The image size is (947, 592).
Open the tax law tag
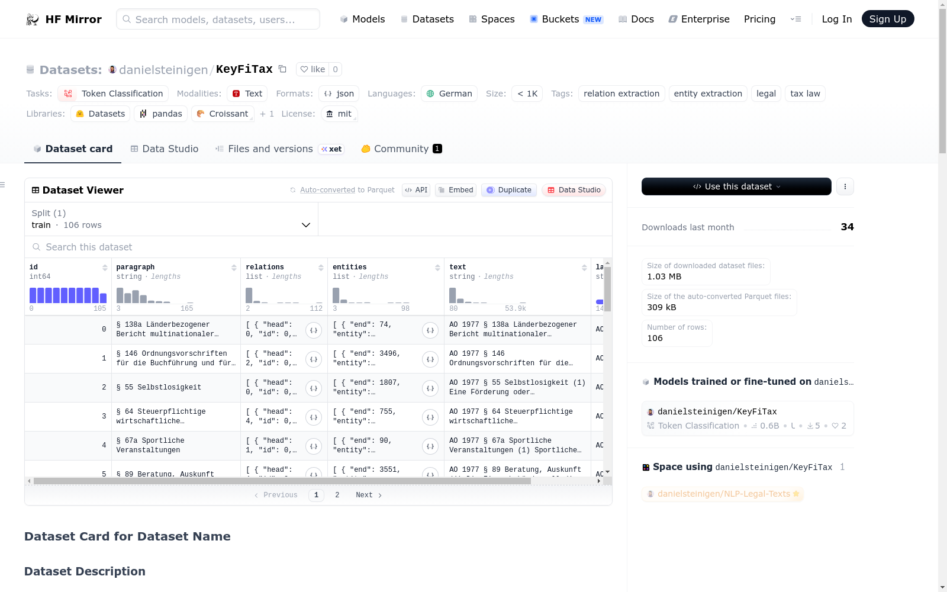(805, 94)
